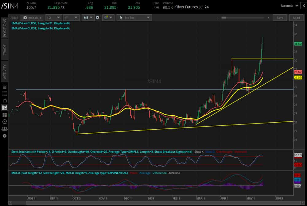Load a saved chart setup
The width and height of the screenshot is (307, 206).
(296, 17)
